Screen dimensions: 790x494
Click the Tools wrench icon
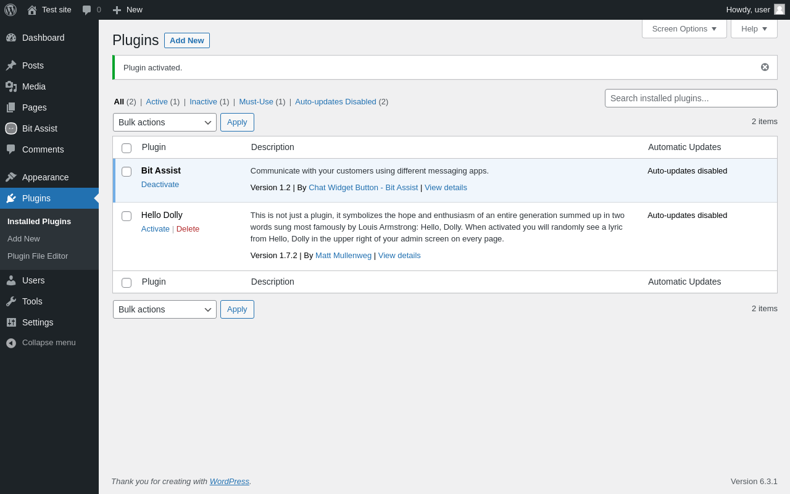click(11, 301)
